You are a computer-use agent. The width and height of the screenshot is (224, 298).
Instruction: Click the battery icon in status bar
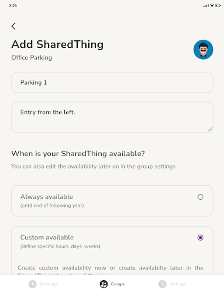pos(218,6)
